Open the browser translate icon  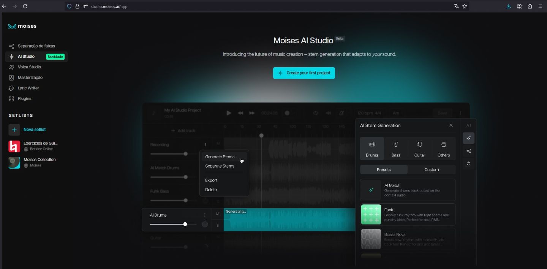tap(456, 6)
